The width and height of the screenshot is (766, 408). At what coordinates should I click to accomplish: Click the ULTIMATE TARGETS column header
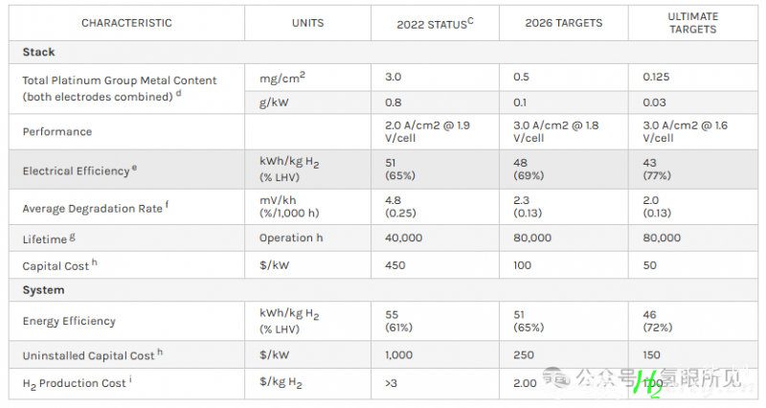tap(692, 23)
